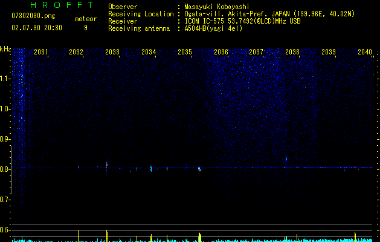Click the 2038 time marker
Image resolution: width=380 pixels, height=242 pixels.
coord(292,52)
